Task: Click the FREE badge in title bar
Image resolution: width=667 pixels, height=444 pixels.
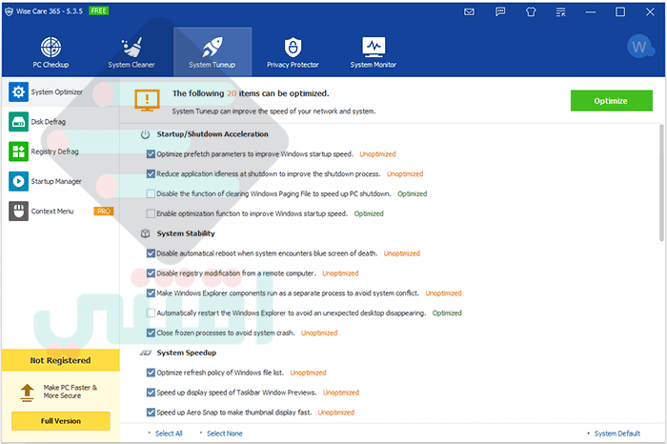Action: (x=99, y=10)
